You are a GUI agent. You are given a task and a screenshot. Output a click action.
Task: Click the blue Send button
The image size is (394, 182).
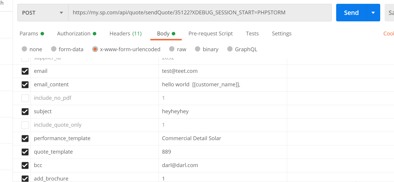coord(351,13)
